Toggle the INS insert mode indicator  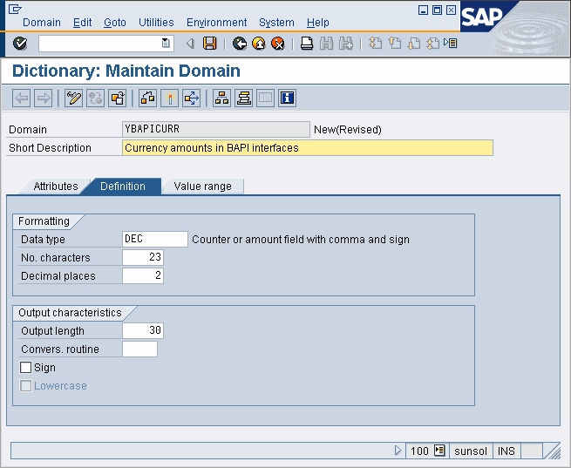pyautogui.click(x=506, y=451)
